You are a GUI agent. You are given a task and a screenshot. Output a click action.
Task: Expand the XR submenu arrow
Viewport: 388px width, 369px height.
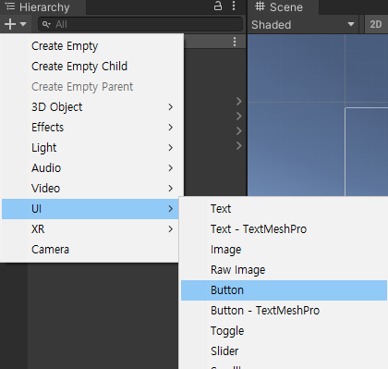coord(171,229)
